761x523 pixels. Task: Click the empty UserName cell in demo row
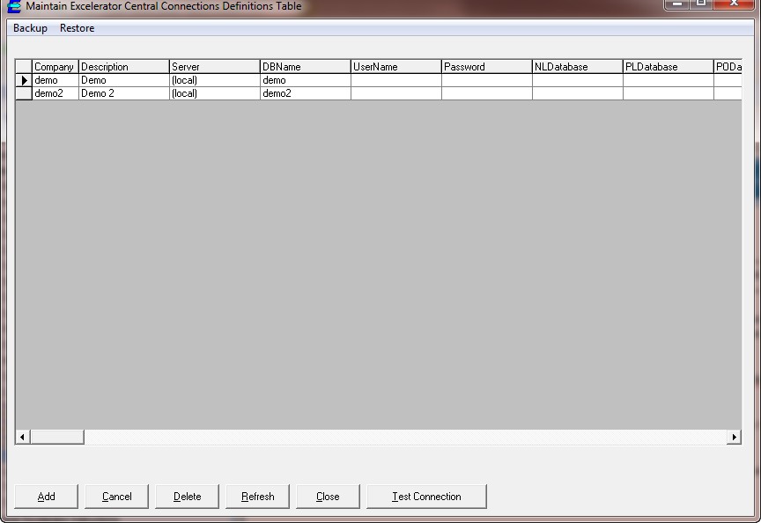coord(396,80)
